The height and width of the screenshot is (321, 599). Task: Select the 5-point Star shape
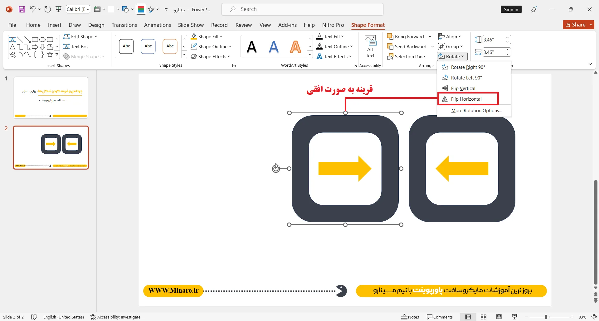click(50, 55)
